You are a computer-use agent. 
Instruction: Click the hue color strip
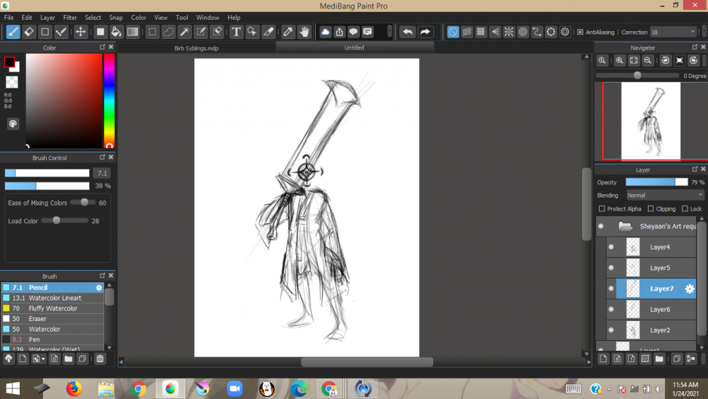pos(109,101)
